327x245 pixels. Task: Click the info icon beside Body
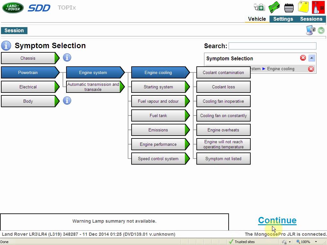(x=67, y=101)
